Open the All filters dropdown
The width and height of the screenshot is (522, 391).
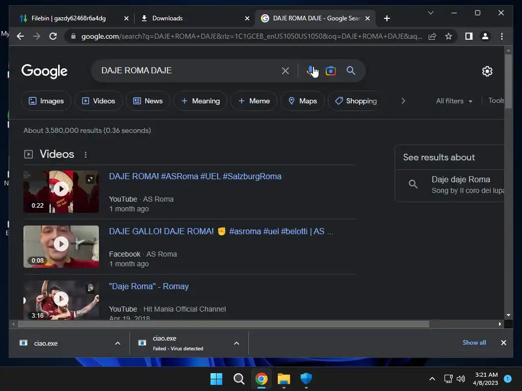point(454,101)
